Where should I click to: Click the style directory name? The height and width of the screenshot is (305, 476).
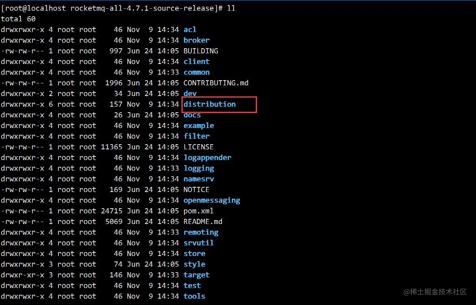tap(194, 264)
